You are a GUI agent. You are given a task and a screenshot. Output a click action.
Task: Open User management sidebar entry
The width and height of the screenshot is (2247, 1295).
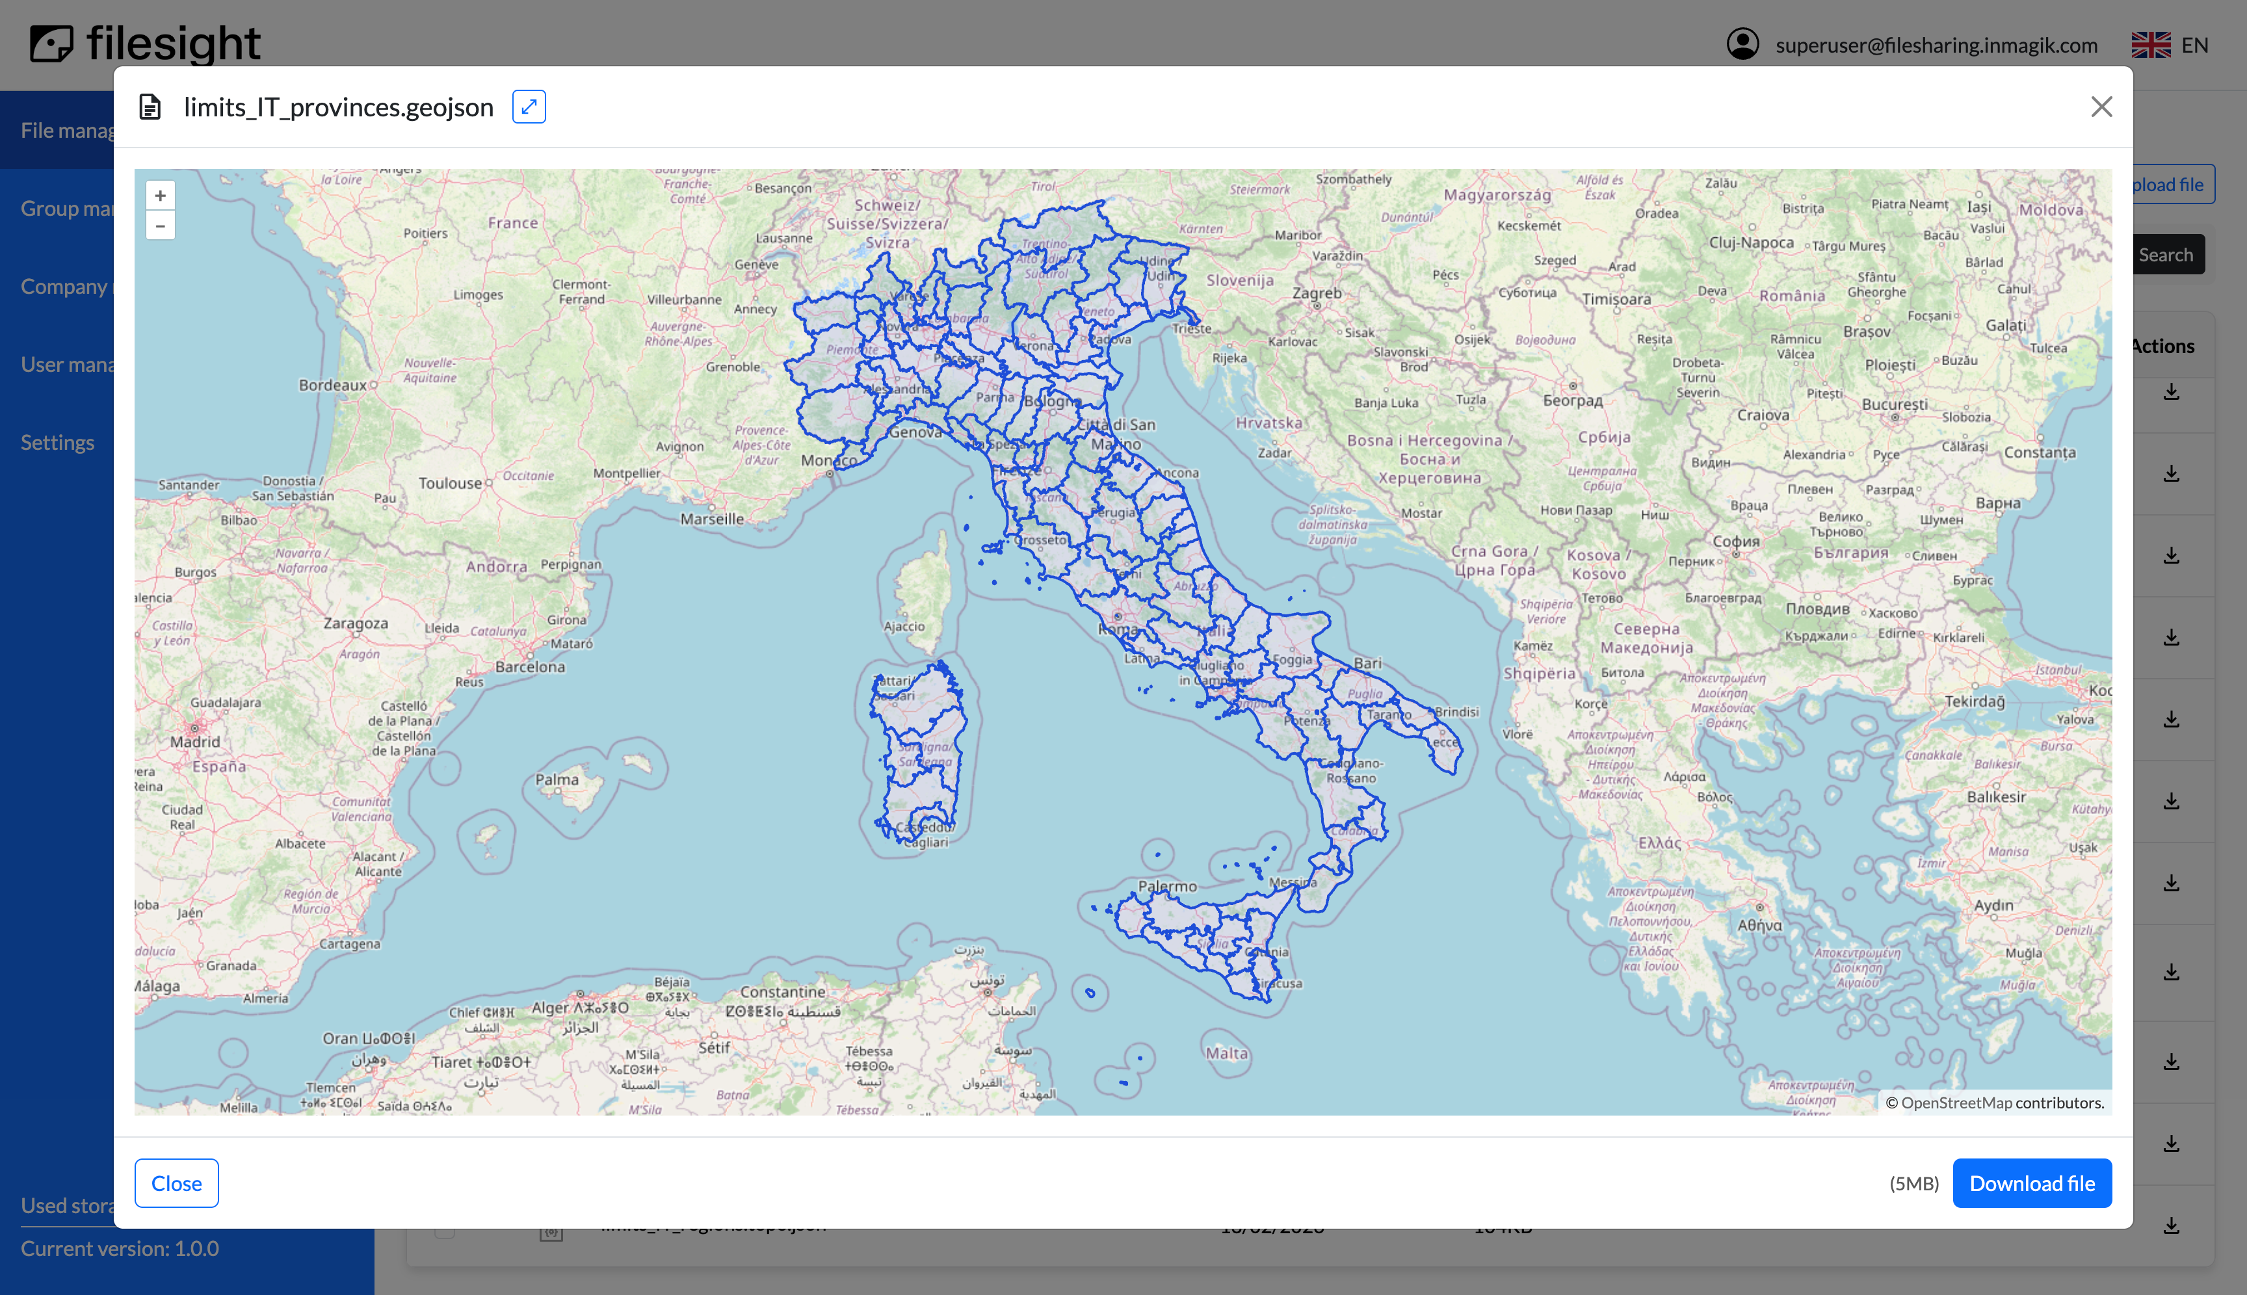(x=67, y=364)
